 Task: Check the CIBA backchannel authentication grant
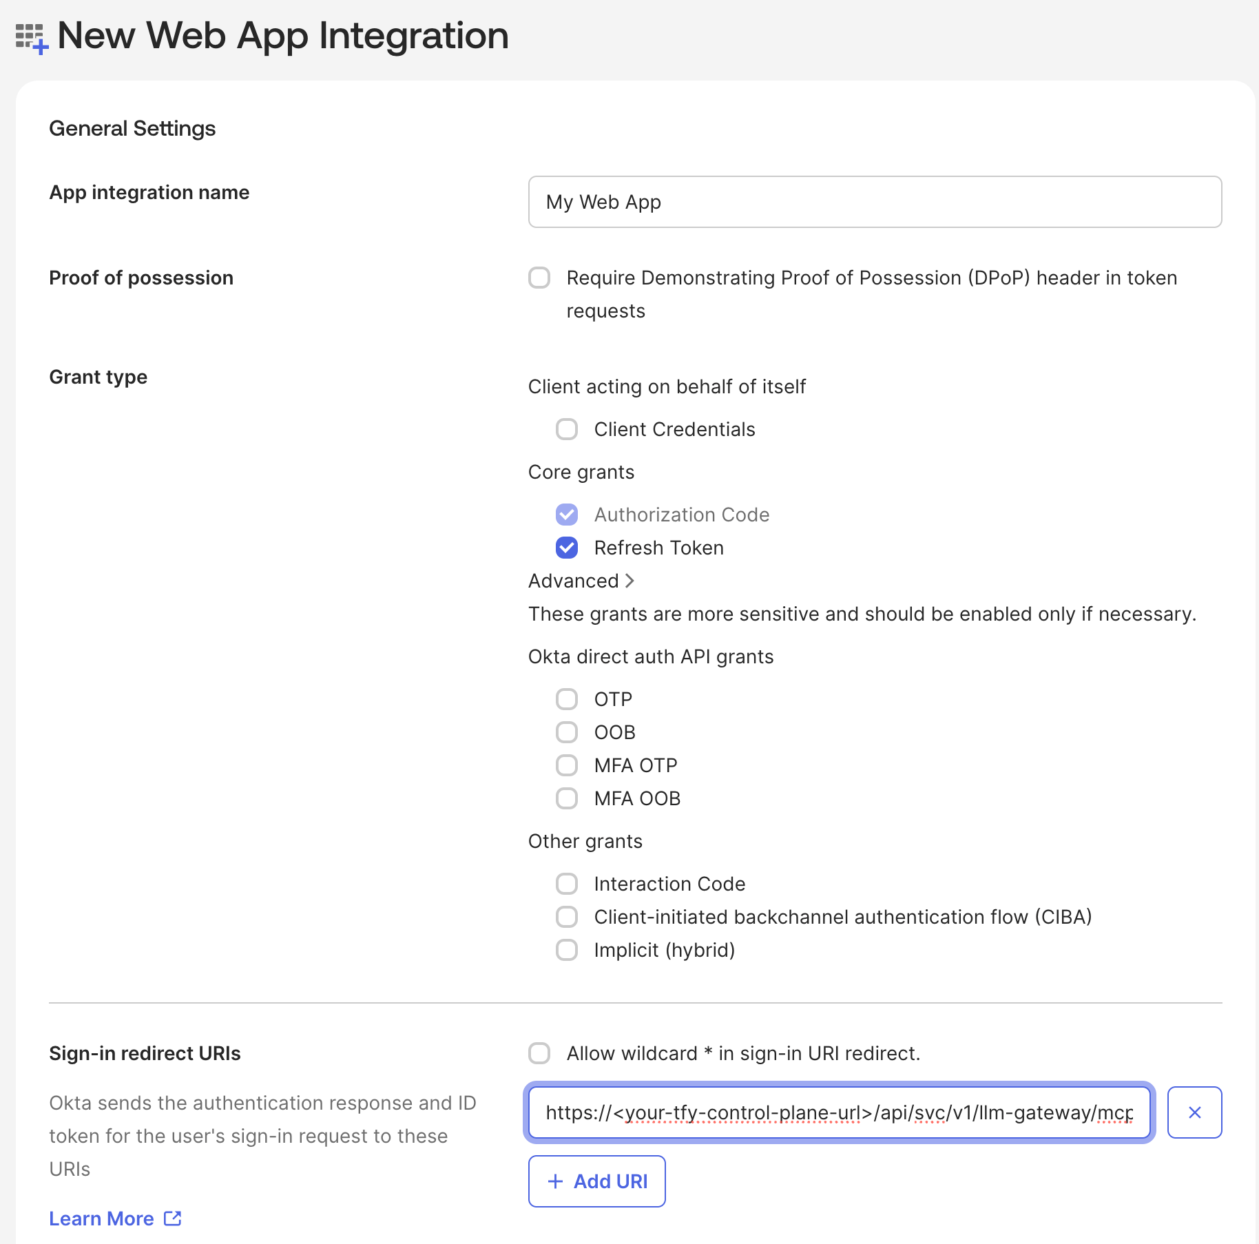click(x=567, y=917)
